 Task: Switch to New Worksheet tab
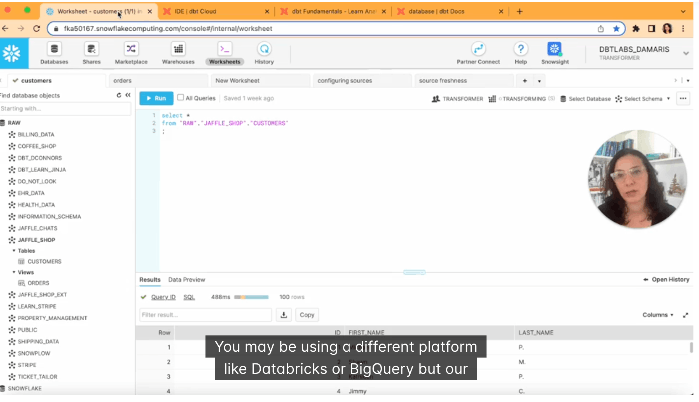coord(260,81)
